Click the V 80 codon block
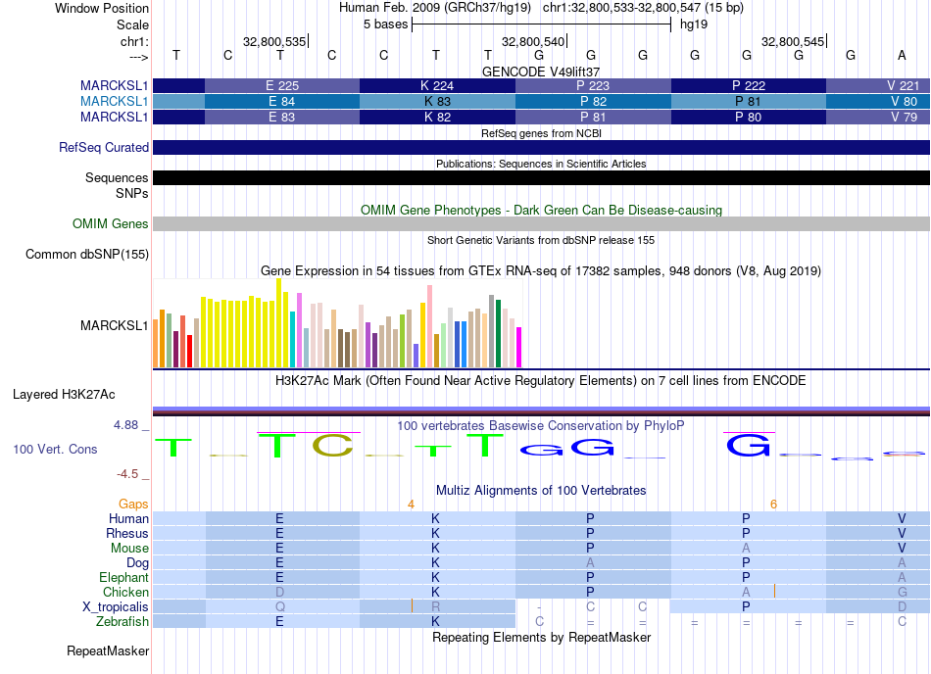 point(878,102)
